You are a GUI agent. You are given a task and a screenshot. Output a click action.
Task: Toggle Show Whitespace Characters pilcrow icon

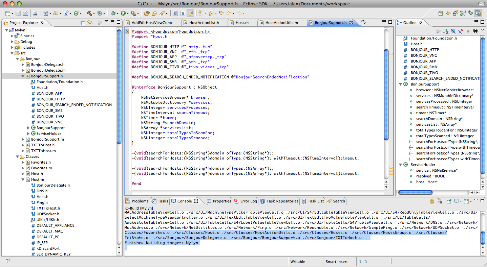(183, 13)
